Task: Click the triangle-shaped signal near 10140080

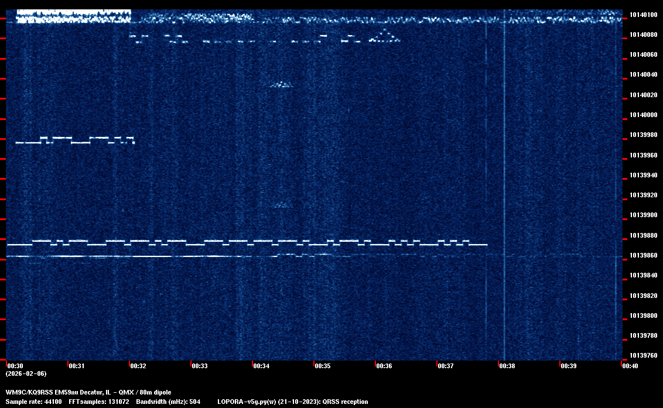Action: click(x=385, y=37)
